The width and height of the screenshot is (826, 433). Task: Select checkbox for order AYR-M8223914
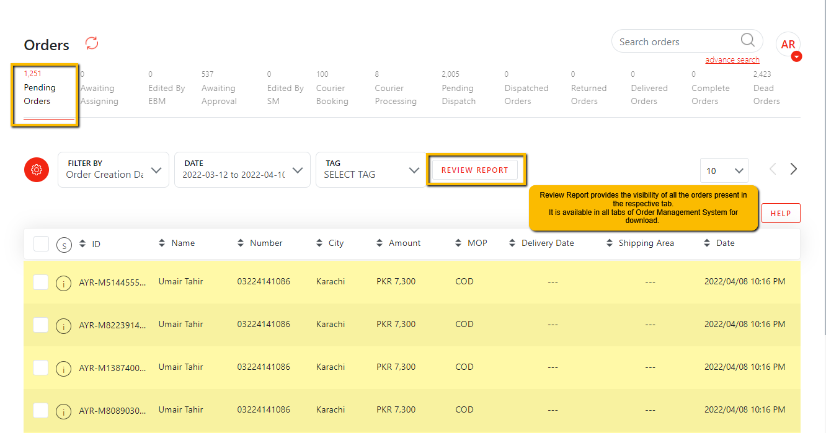[41, 325]
